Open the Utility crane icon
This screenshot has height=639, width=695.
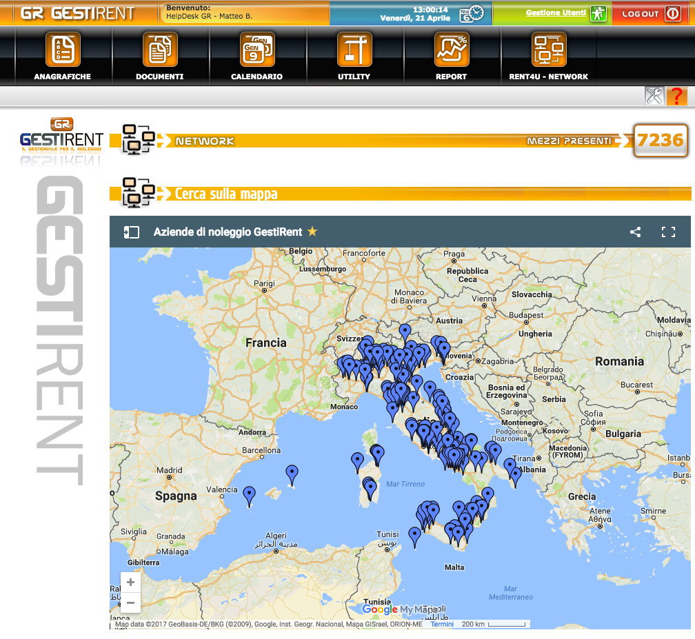(354, 49)
